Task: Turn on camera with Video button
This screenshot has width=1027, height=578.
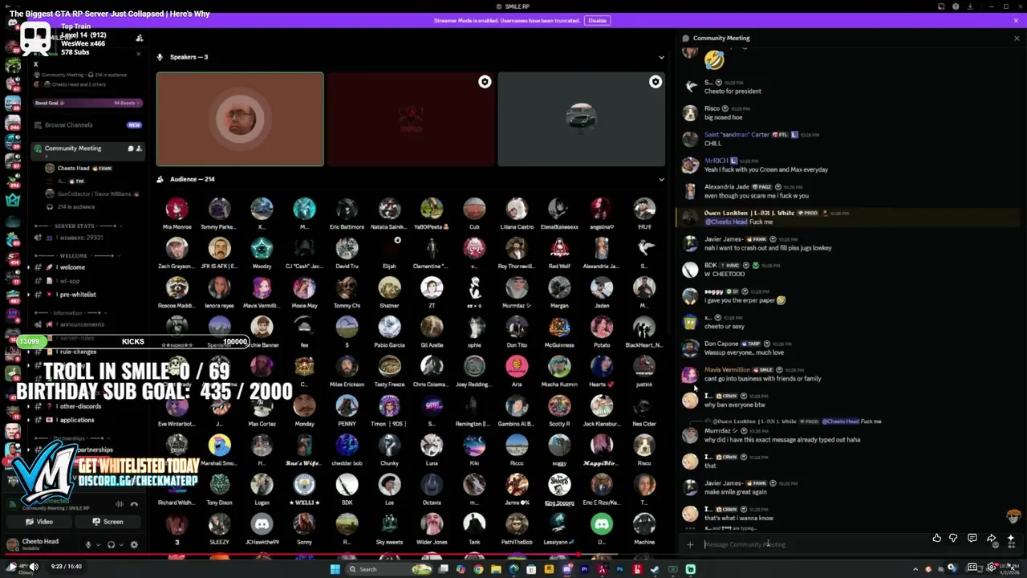Action: point(39,522)
